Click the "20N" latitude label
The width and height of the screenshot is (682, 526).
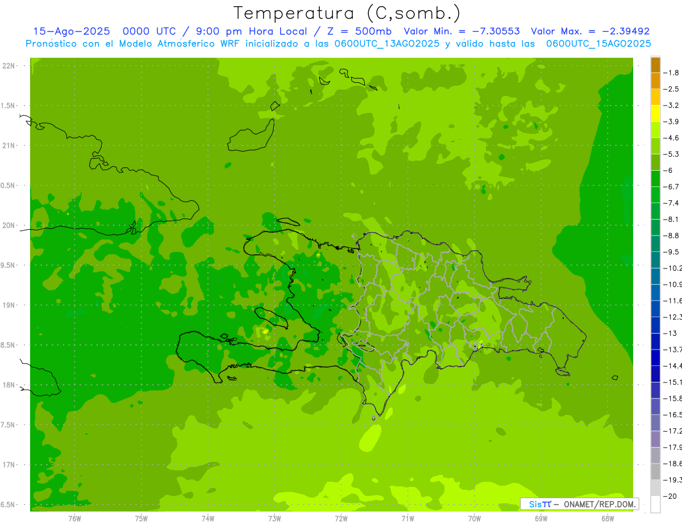(9, 225)
